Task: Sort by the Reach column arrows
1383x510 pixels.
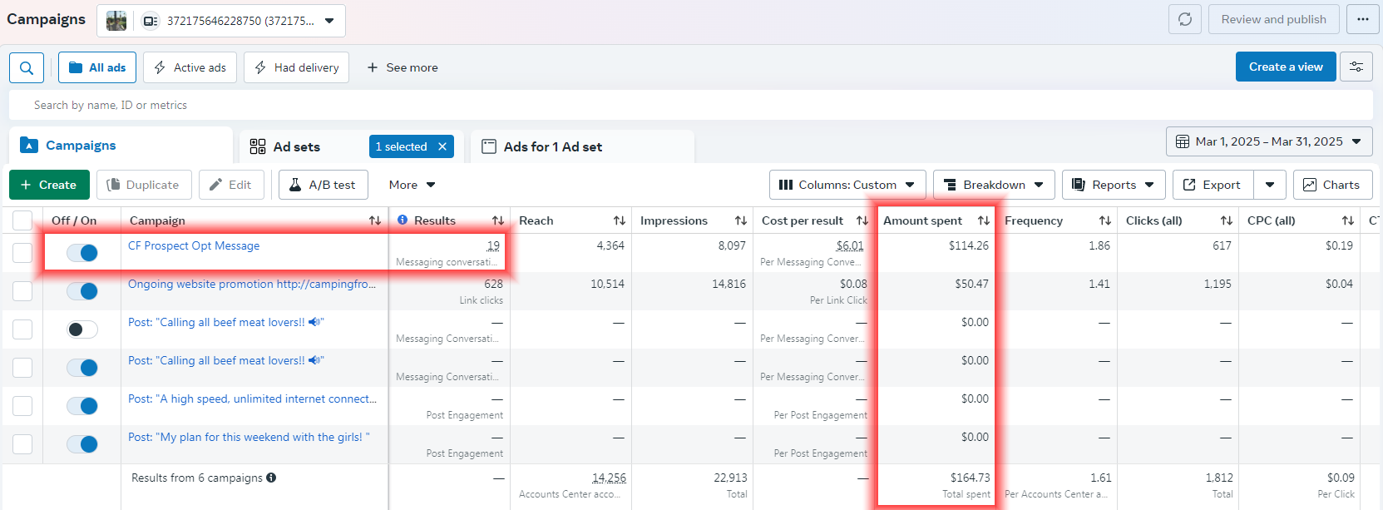Action: [620, 220]
